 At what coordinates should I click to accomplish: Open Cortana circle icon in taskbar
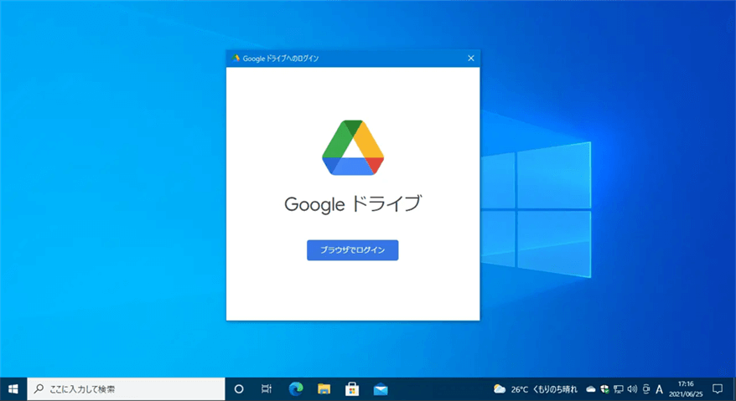coord(239,388)
